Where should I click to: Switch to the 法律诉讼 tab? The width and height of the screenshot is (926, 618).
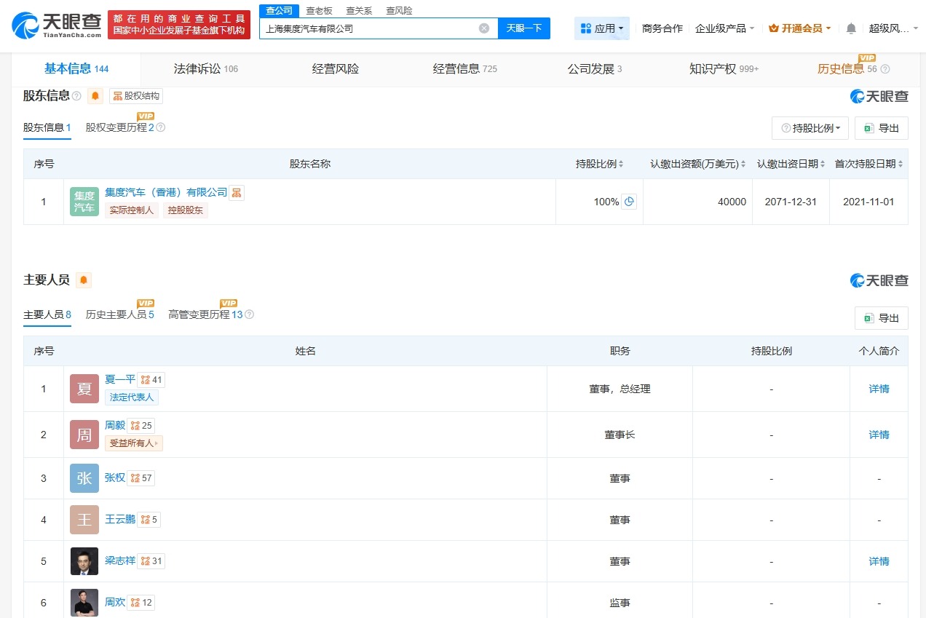coord(197,68)
